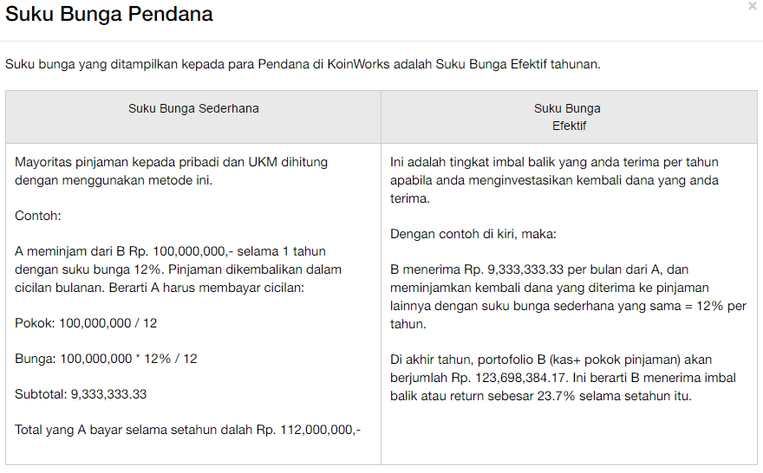
Task: Click the Subtotal: 9,333,333.33 line
Action: pyautogui.click(x=81, y=394)
